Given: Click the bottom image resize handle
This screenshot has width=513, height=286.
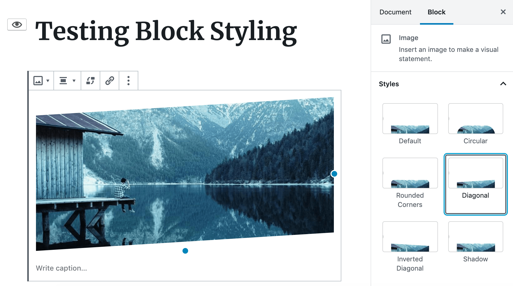Looking at the screenshot, I should pos(185,251).
